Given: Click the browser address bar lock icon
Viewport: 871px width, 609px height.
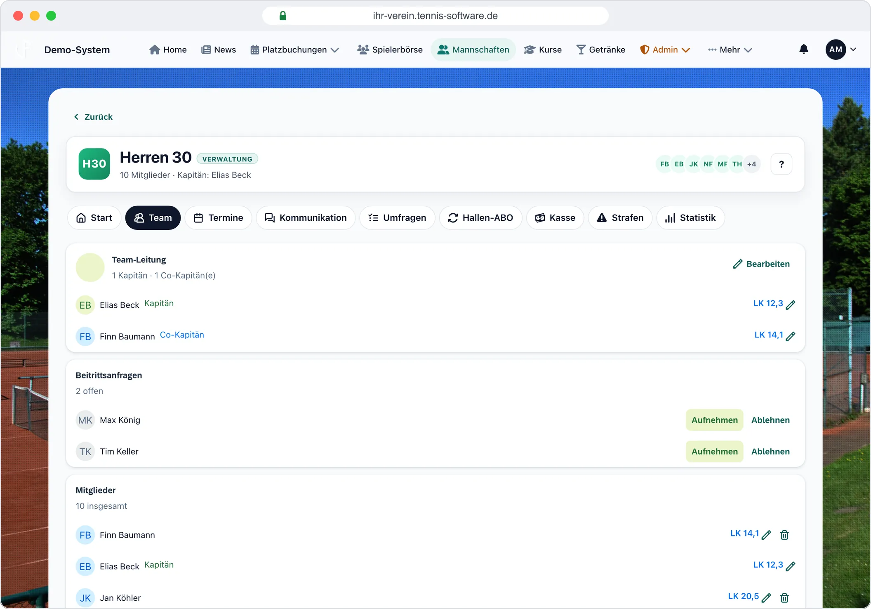Looking at the screenshot, I should (x=283, y=16).
